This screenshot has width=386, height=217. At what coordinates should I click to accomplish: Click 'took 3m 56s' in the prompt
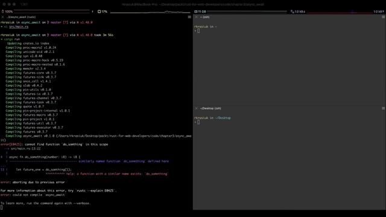[104, 35]
